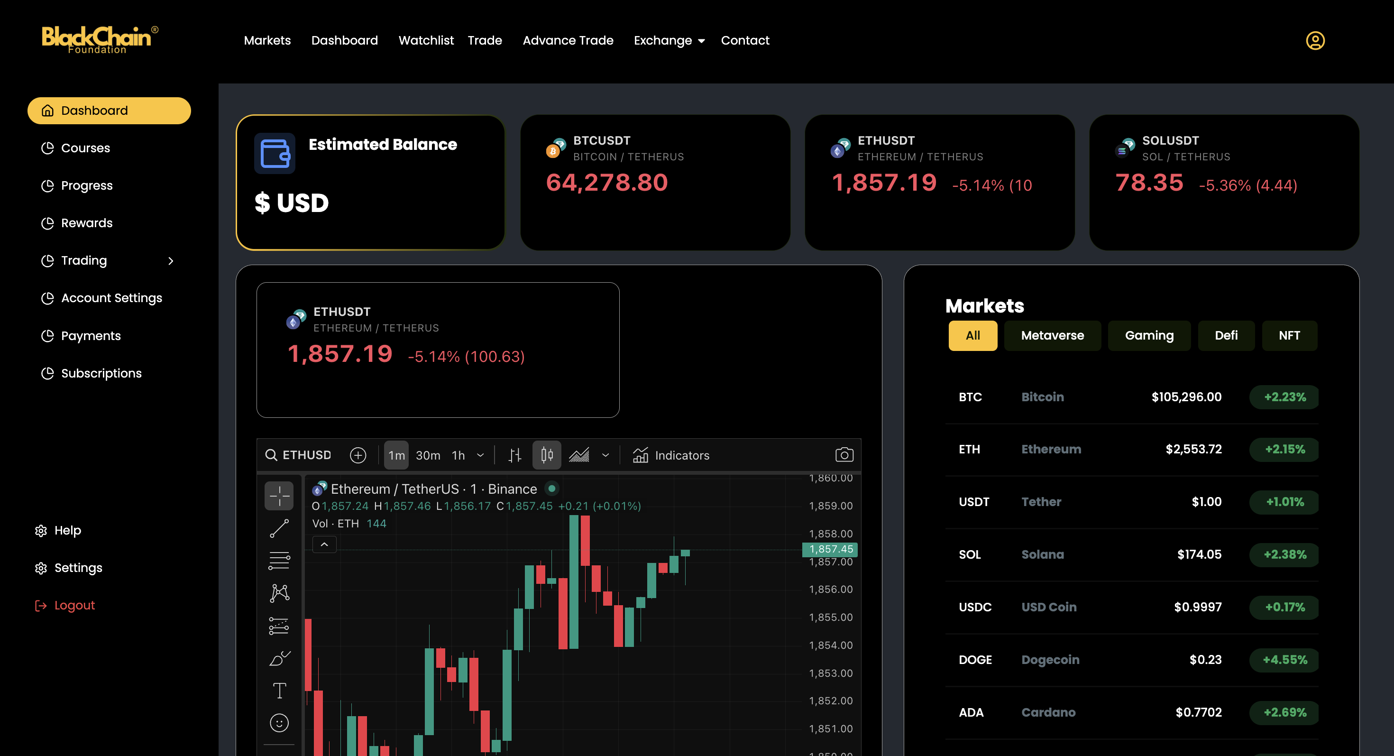Image resolution: width=1394 pixels, height=756 pixels.
Task: Open the Exchange dropdown menu
Action: coord(669,40)
